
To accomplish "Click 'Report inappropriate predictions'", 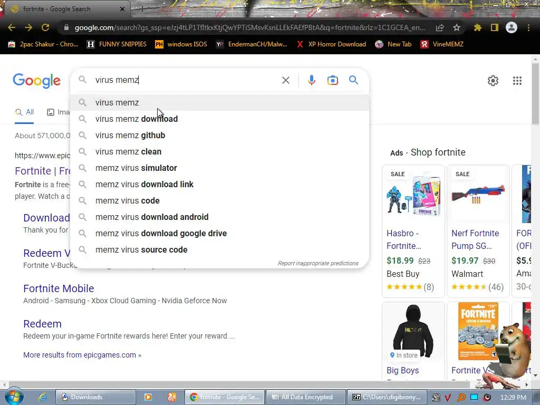I will (x=318, y=264).
